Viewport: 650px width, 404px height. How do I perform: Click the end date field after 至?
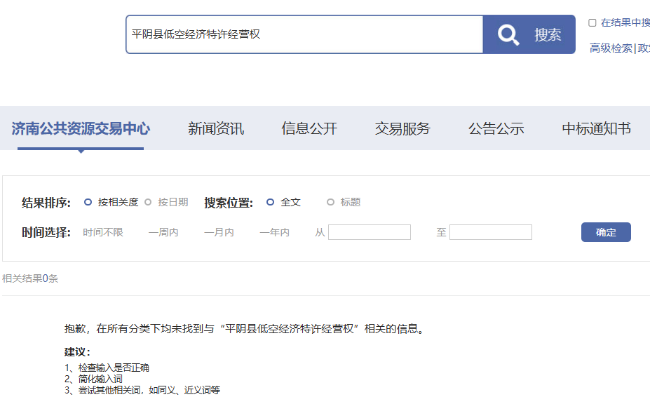(491, 232)
